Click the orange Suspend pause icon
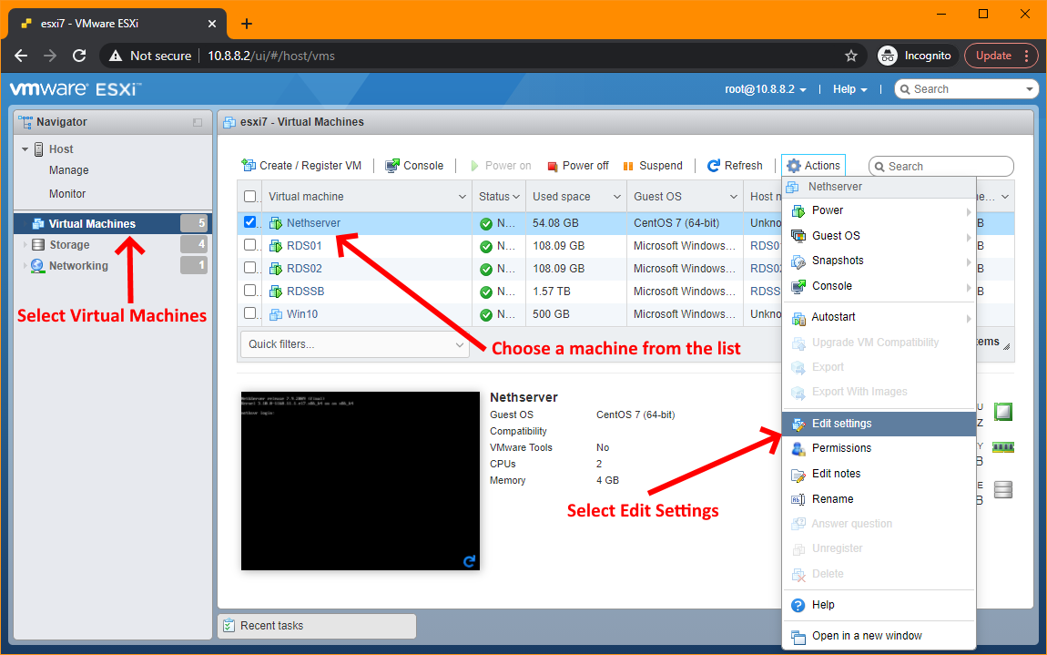The width and height of the screenshot is (1047, 655). click(627, 167)
